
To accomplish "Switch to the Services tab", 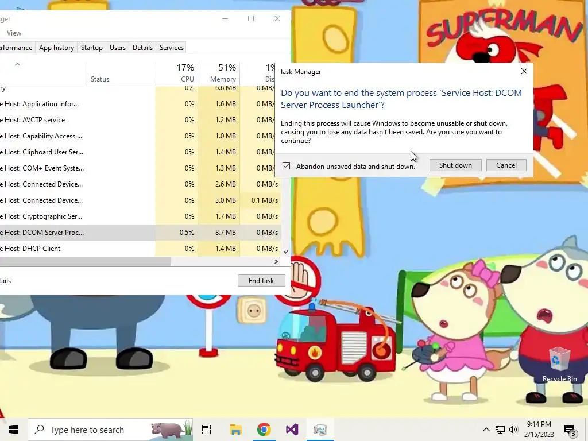I will (171, 48).
